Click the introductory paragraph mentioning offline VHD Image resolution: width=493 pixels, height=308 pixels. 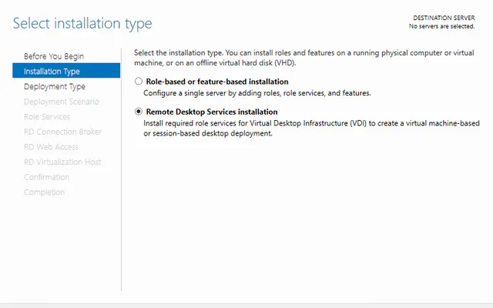[x=304, y=58]
